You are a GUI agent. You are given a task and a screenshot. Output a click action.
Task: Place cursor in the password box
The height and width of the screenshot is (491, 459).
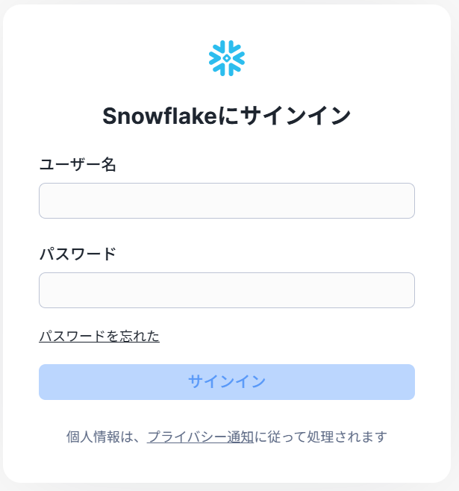pyautogui.click(x=227, y=290)
